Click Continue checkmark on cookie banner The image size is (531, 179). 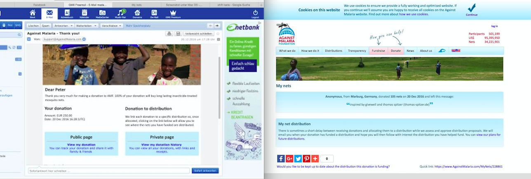click(472, 10)
